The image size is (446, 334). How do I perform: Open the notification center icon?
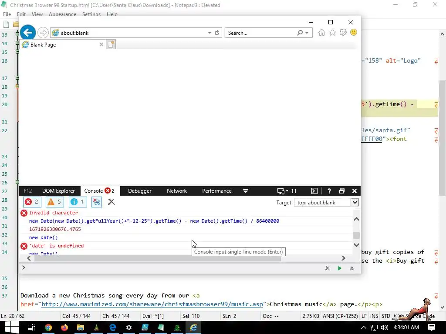tap(432, 327)
